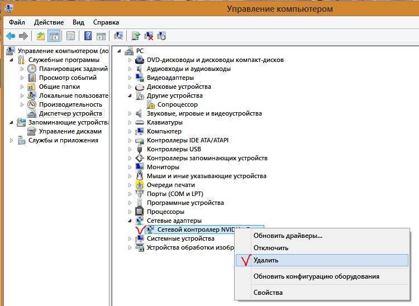
Task: Click the Uninstall device toolbar icon
Action: (x=149, y=36)
